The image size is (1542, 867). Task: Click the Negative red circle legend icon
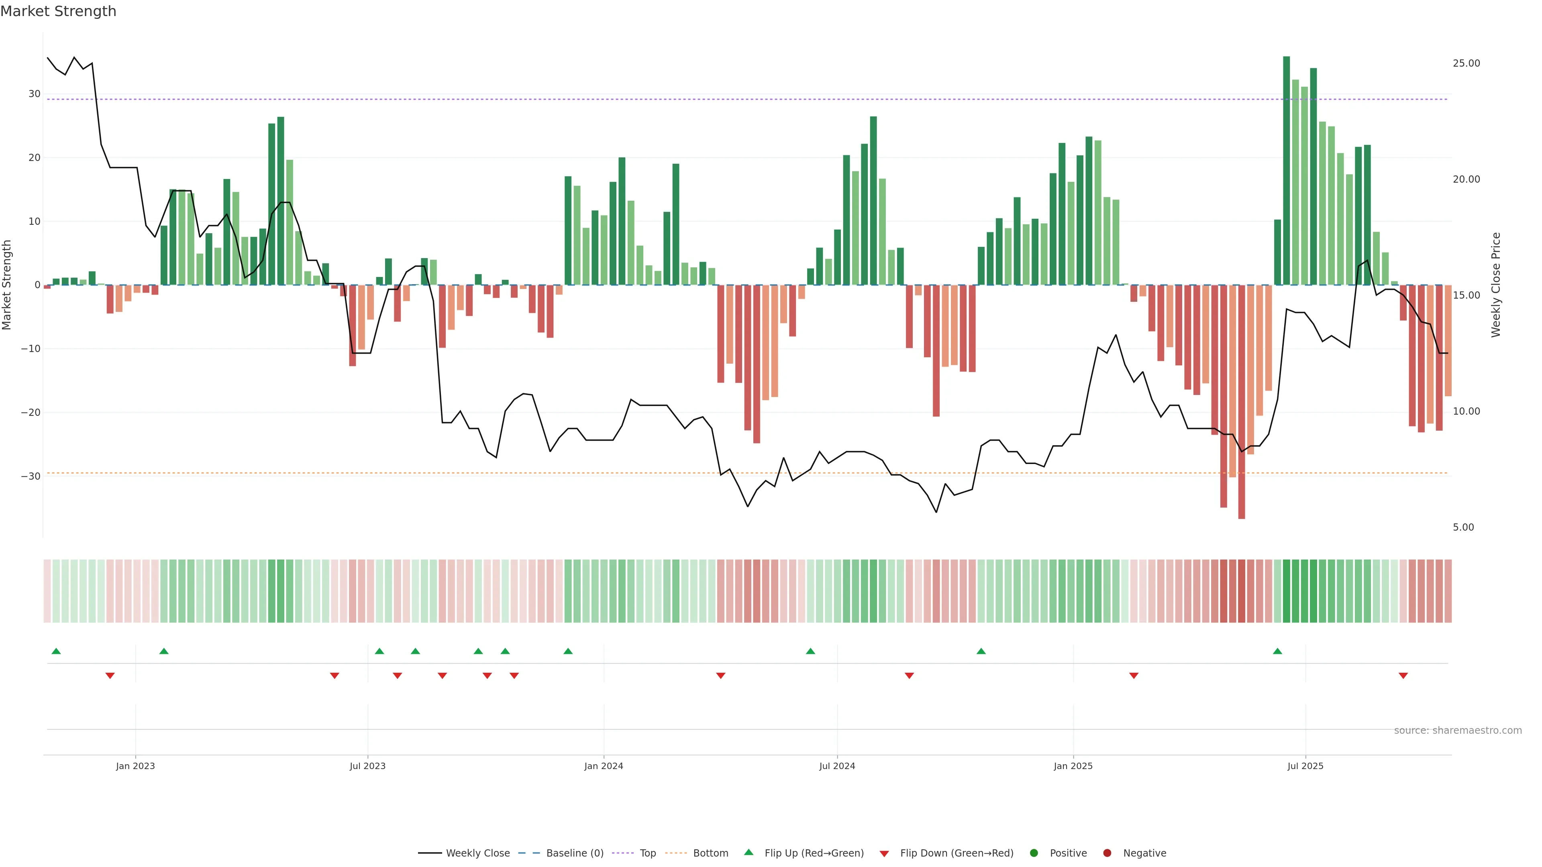(1107, 853)
